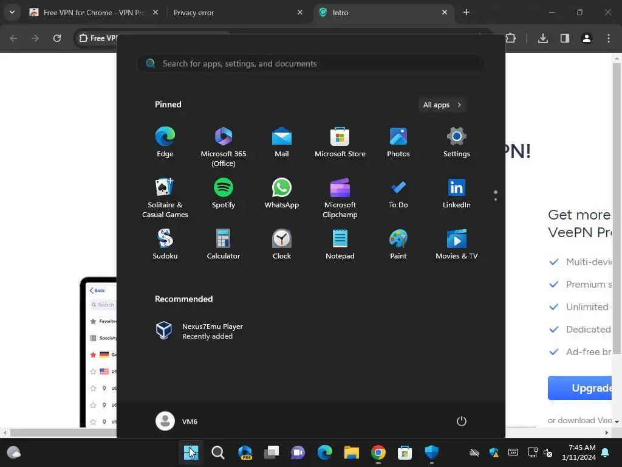Open the VM6 user account menu

point(177,421)
